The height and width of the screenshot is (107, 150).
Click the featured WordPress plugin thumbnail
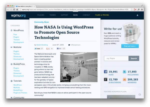121,97
